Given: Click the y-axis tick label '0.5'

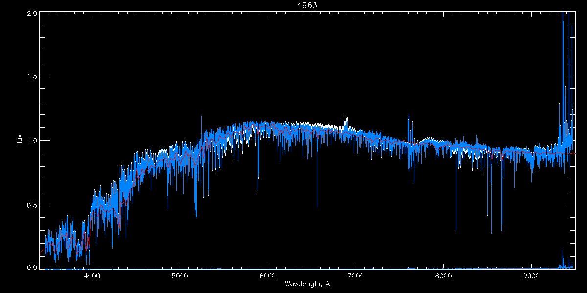Looking at the screenshot, I should pyautogui.click(x=31, y=205).
